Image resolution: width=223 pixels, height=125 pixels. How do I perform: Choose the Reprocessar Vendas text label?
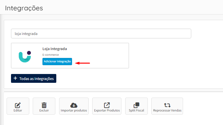(167, 110)
